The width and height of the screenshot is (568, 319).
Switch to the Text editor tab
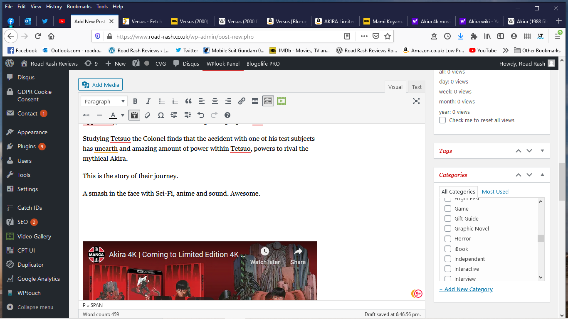click(417, 87)
